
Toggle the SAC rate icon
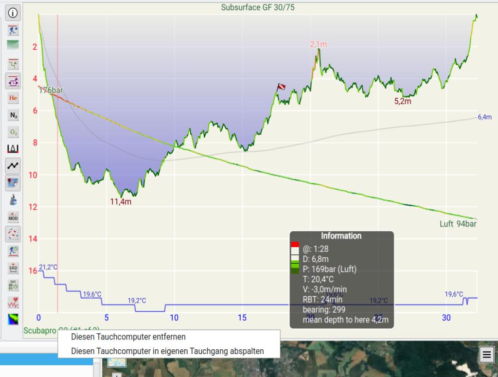pyautogui.click(x=13, y=285)
